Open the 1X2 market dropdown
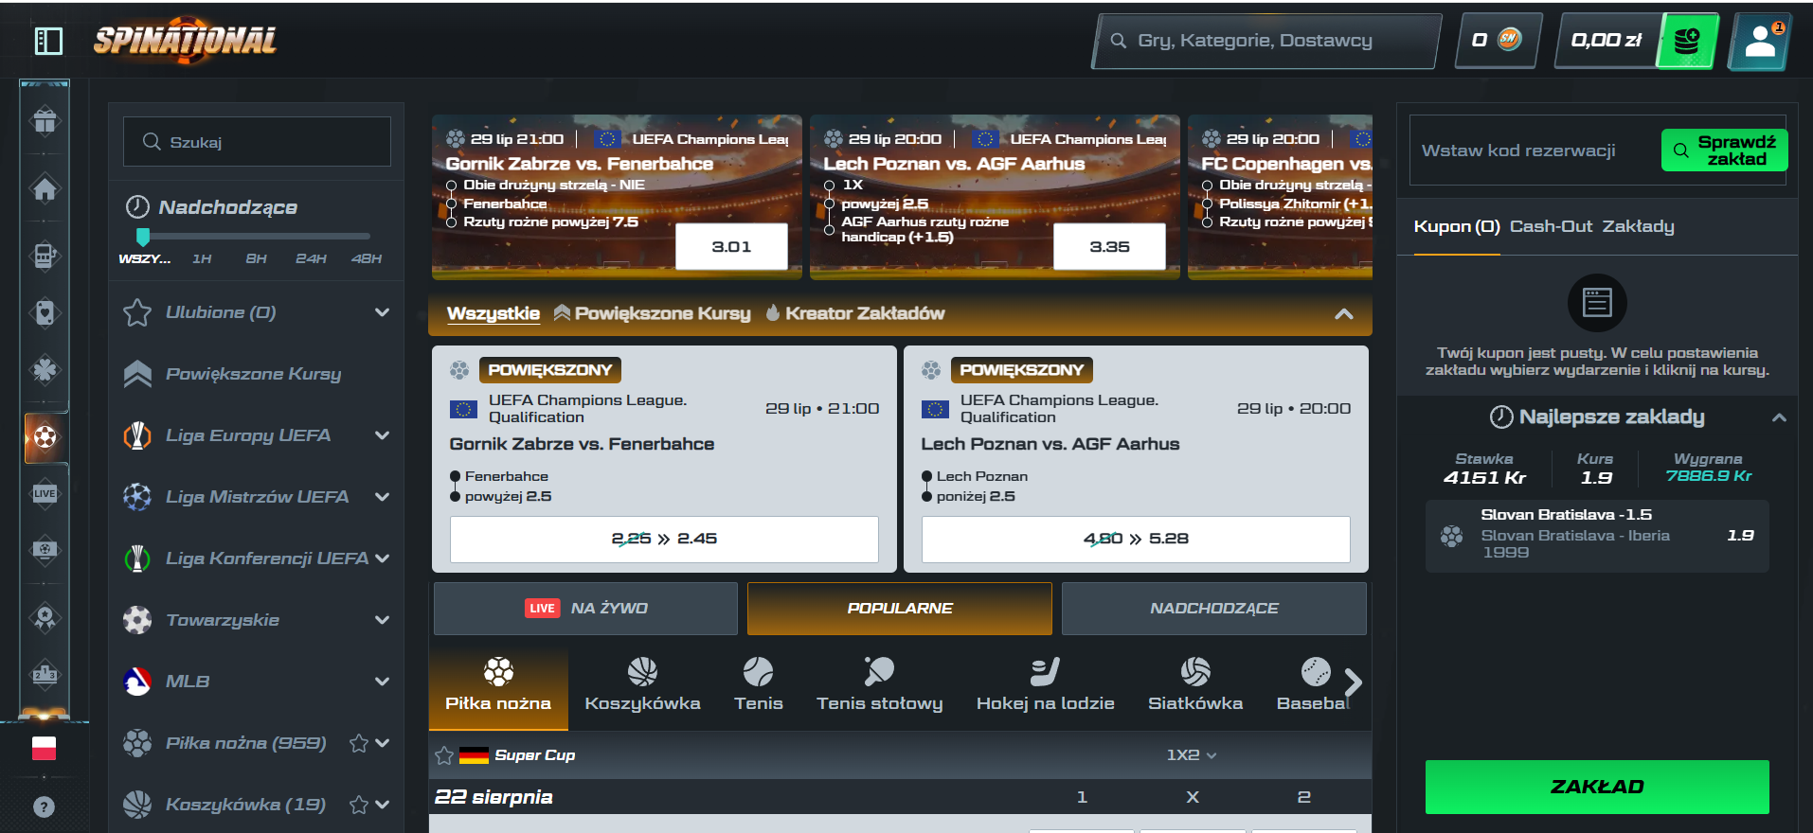Screen dimensions: 1813x833 click(1192, 755)
